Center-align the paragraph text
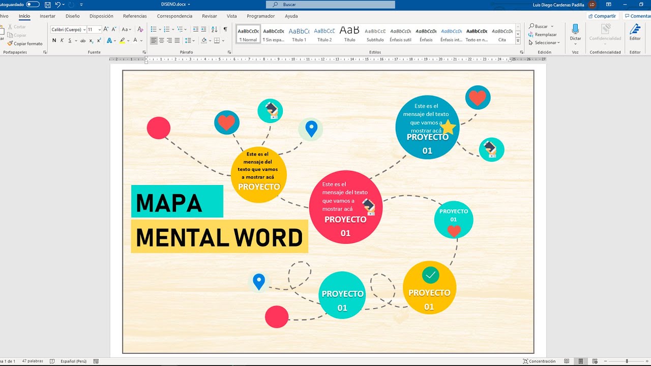This screenshot has width=651, height=366. tap(162, 41)
